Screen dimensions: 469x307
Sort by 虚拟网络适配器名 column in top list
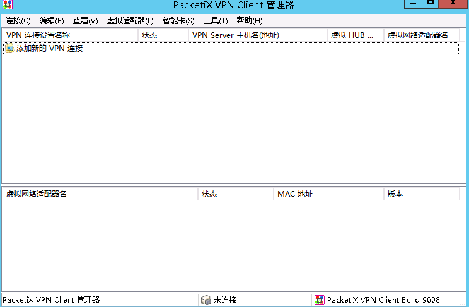(x=422, y=35)
